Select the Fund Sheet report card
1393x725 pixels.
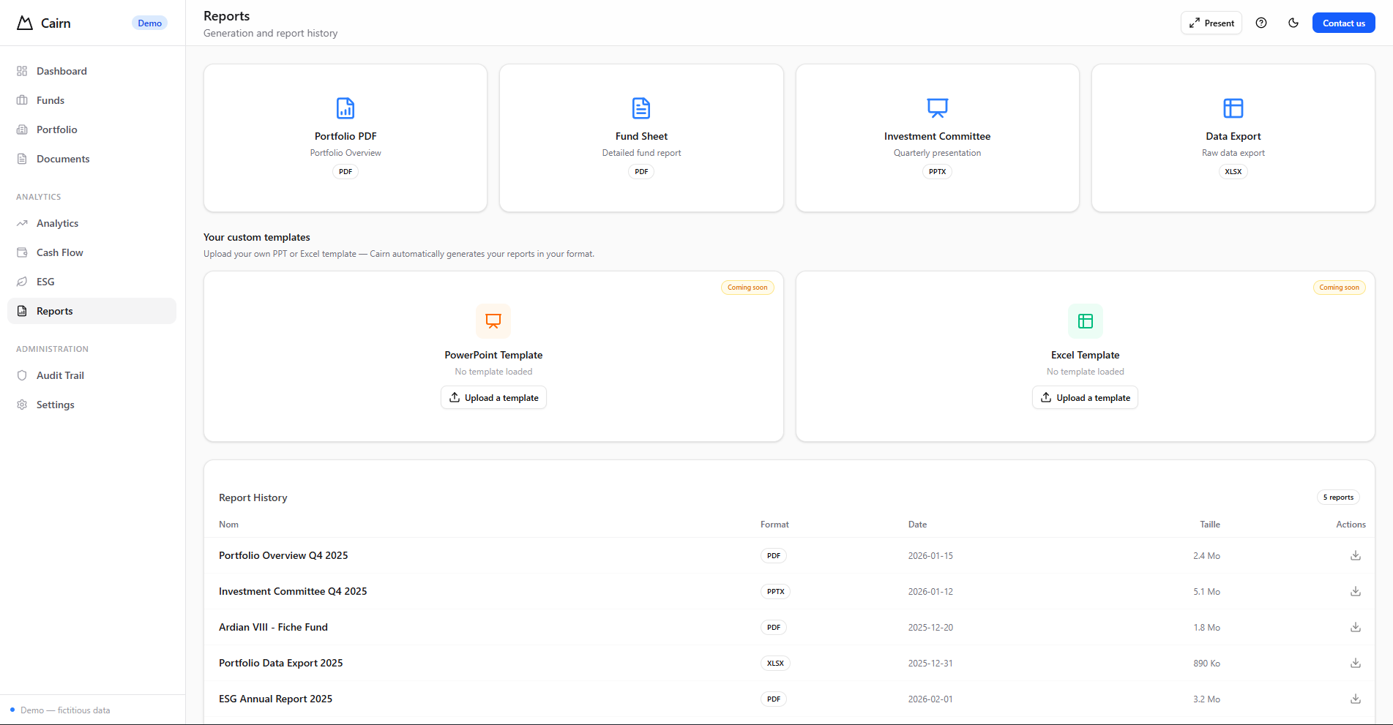[641, 138]
